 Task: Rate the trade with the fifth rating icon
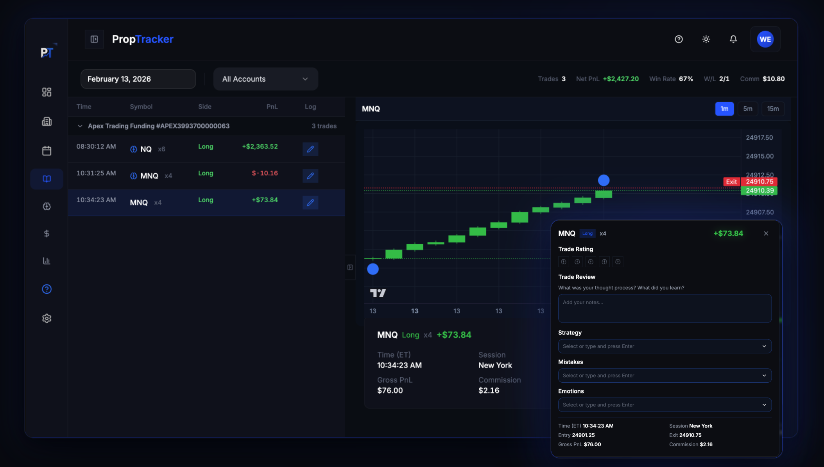tap(618, 262)
